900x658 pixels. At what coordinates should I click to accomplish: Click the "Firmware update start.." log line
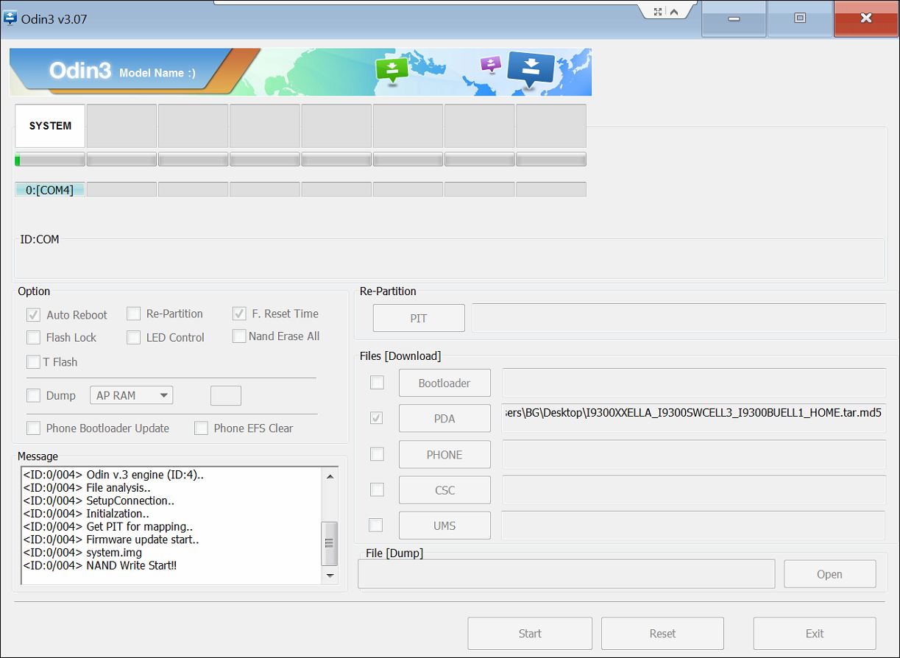(111, 540)
